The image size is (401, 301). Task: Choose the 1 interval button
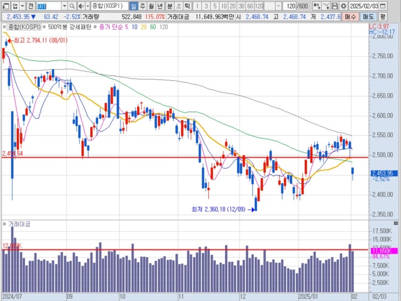click(x=197, y=5)
